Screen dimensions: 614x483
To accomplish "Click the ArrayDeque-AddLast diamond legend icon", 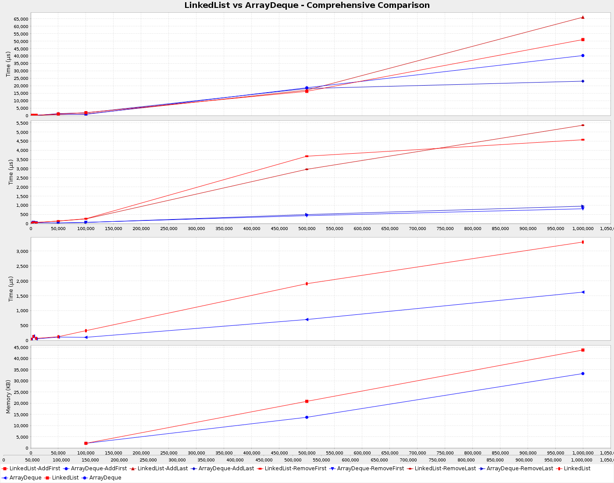I will click(x=194, y=469).
